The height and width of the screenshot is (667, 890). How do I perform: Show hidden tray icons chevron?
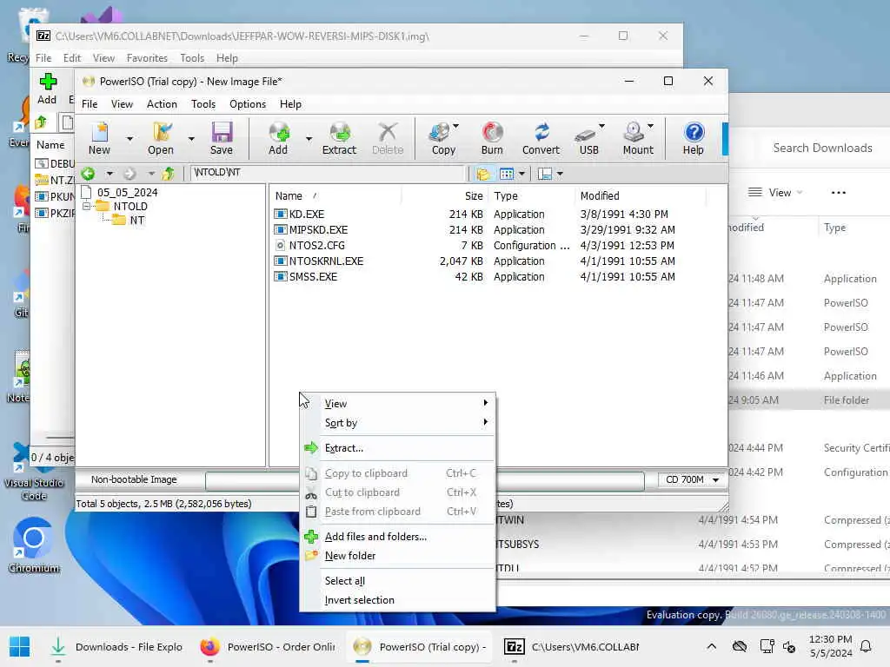[711, 646]
